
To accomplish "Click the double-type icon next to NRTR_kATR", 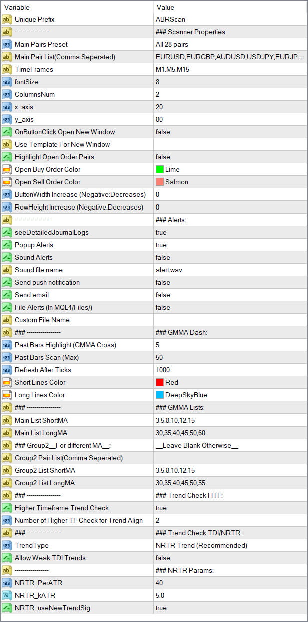I will click(x=7, y=595).
